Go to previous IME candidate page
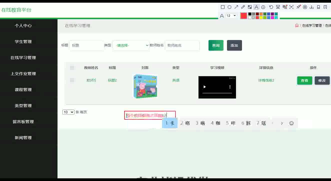 tap(273, 123)
